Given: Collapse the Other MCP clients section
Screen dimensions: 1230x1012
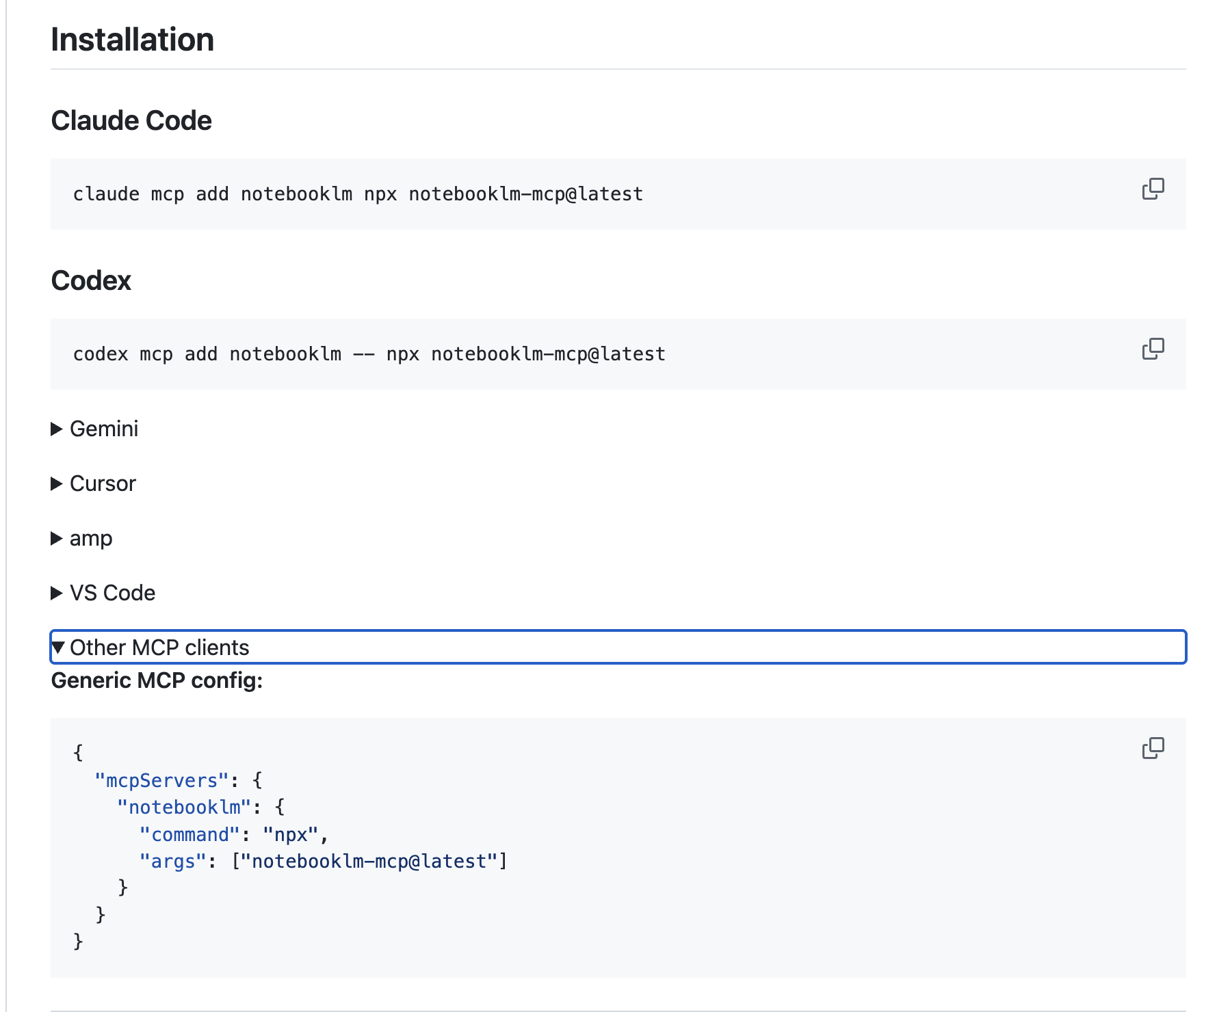Looking at the screenshot, I should [618, 647].
